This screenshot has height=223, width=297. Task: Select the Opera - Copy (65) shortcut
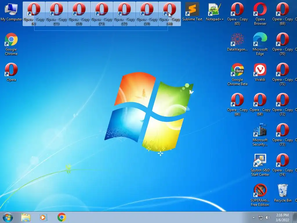click(x=237, y=14)
